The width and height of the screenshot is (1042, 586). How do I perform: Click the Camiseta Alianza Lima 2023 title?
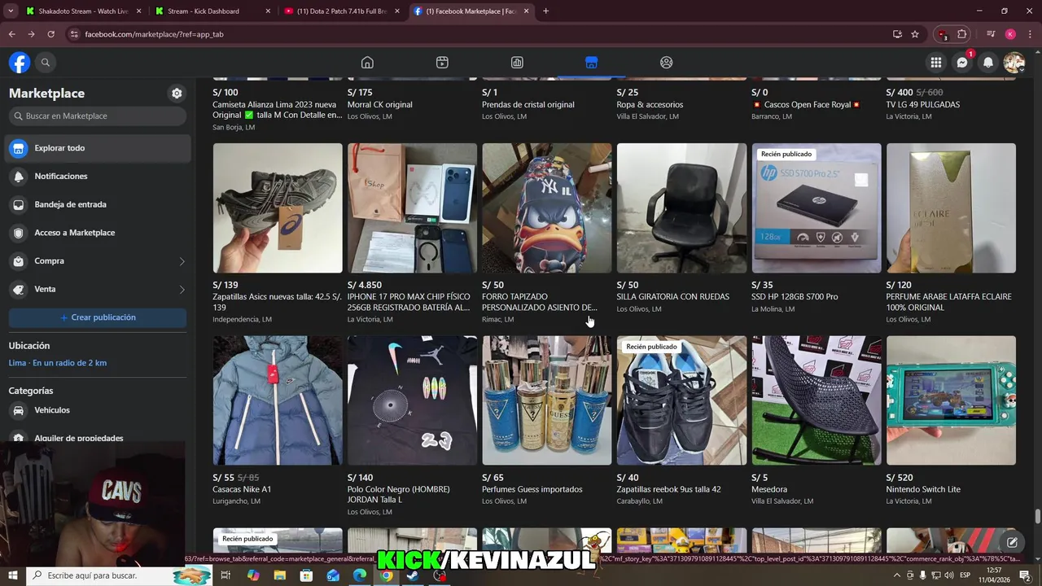[x=278, y=110]
